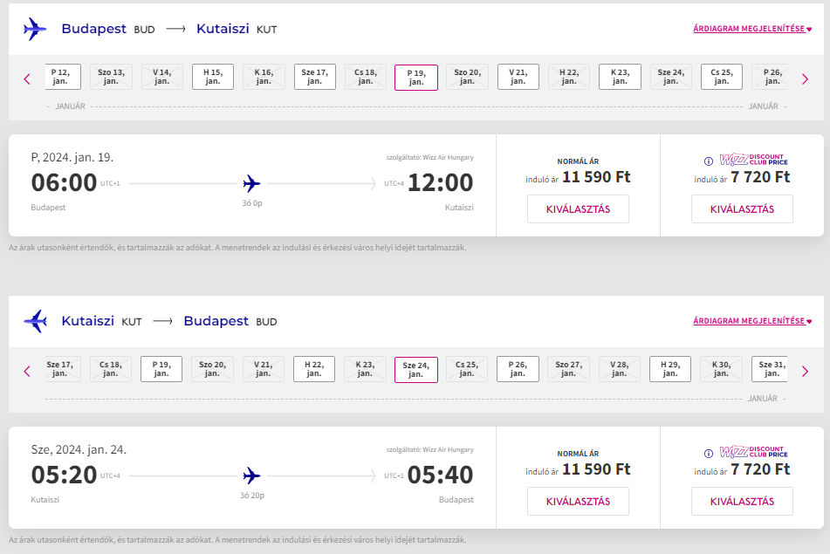
Task: Choose the outbound Discount Club price 7 720 Ft with Kiválasztás
Action: click(742, 209)
